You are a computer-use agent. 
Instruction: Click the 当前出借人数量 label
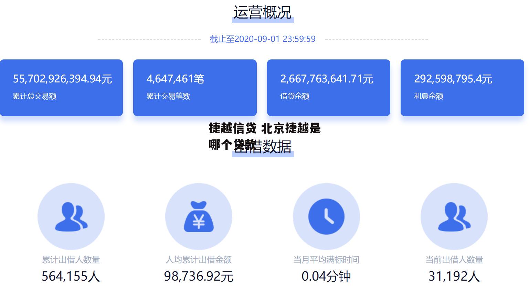coord(454,260)
